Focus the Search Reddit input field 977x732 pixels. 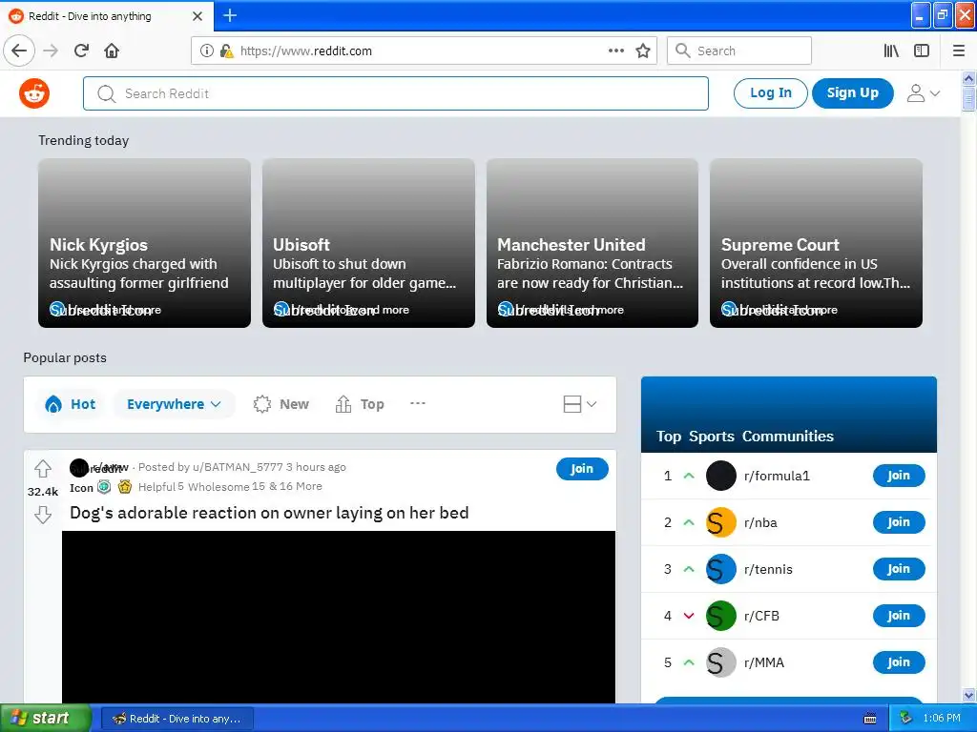click(x=396, y=93)
